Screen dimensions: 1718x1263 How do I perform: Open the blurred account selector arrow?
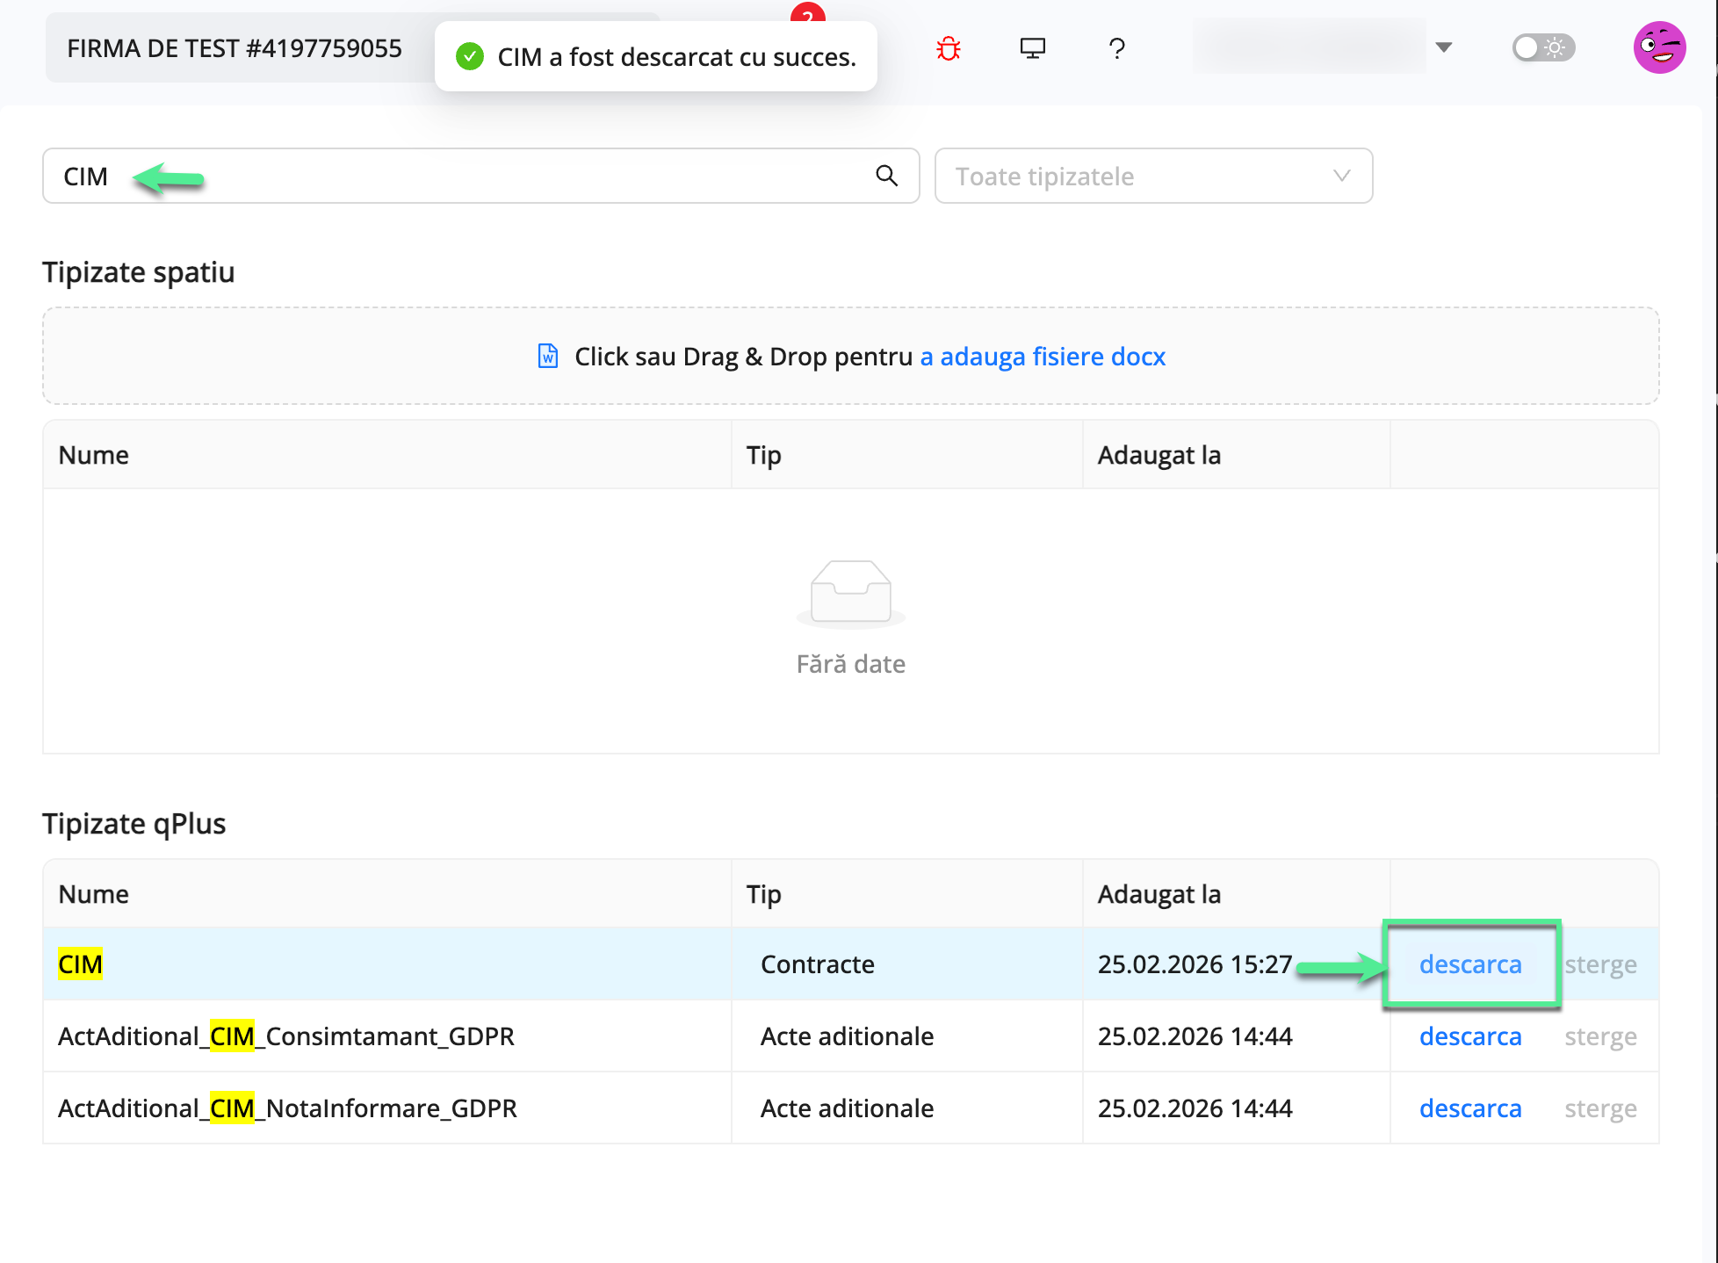[x=1443, y=47]
